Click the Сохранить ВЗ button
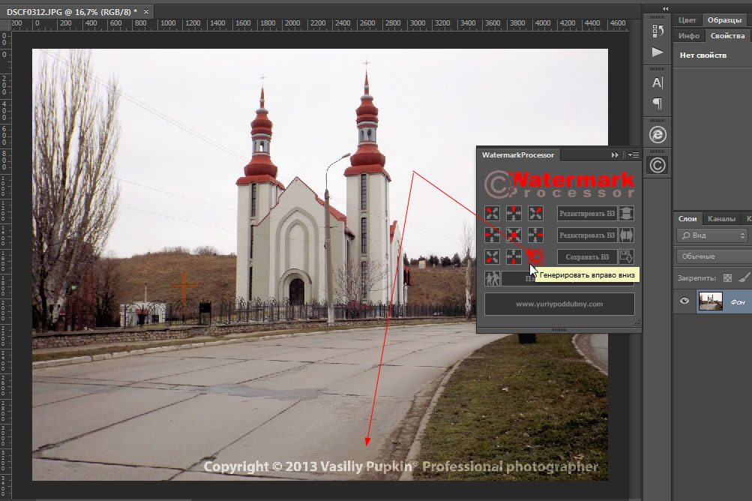The height and width of the screenshot is (501, 752). (587, 256)
